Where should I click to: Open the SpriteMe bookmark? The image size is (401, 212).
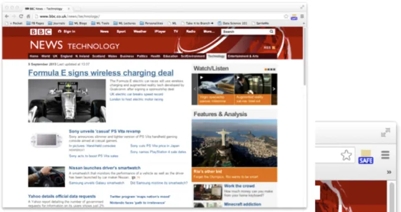tap(260, 23)
